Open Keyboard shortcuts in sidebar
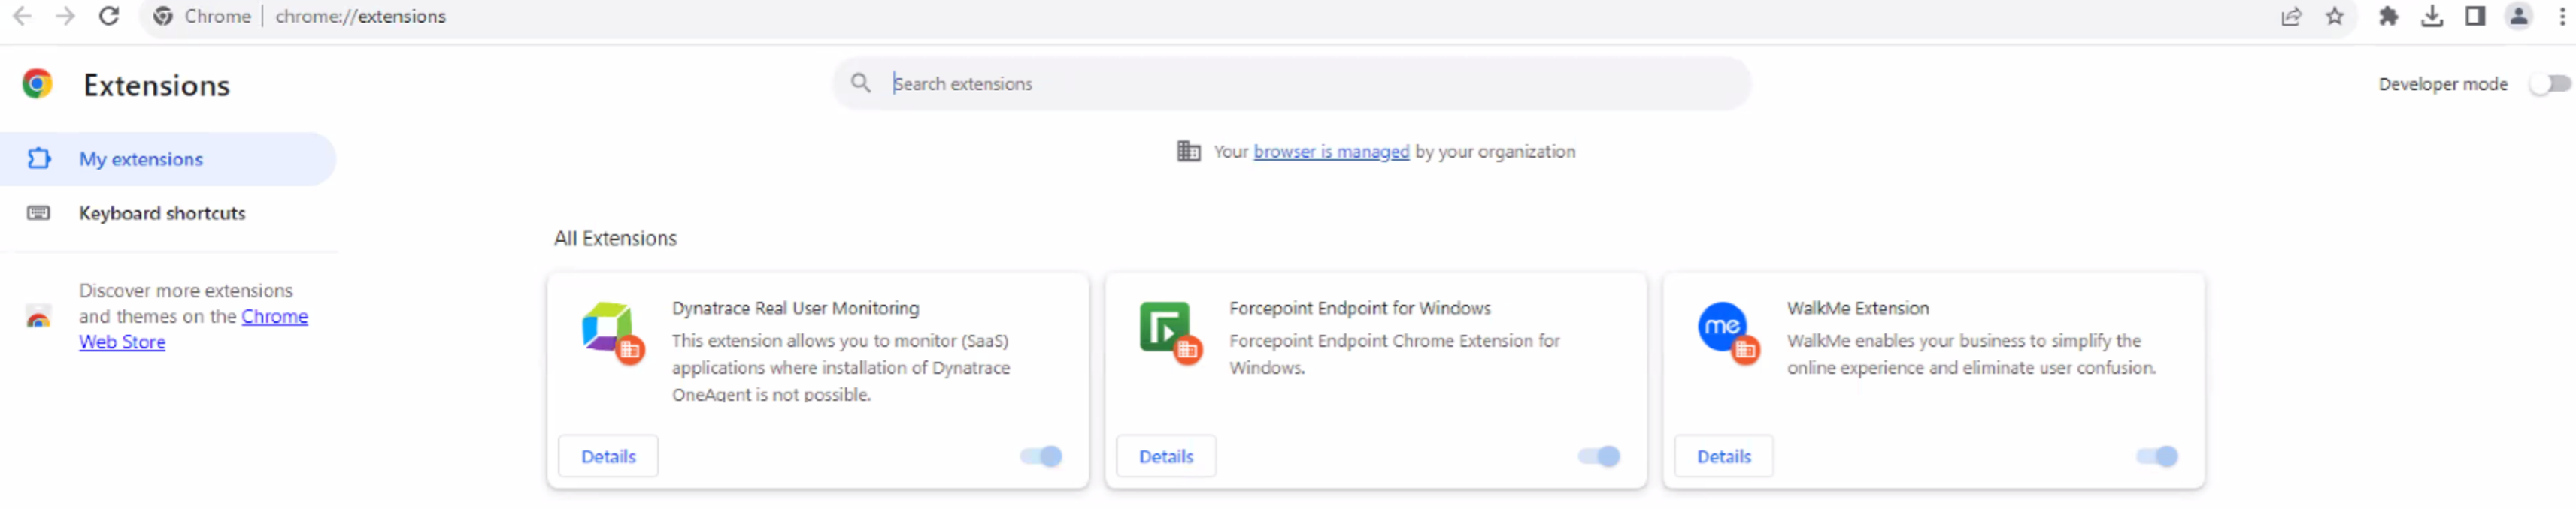This screenshot has width=2576, height=509. pos(161,212)
